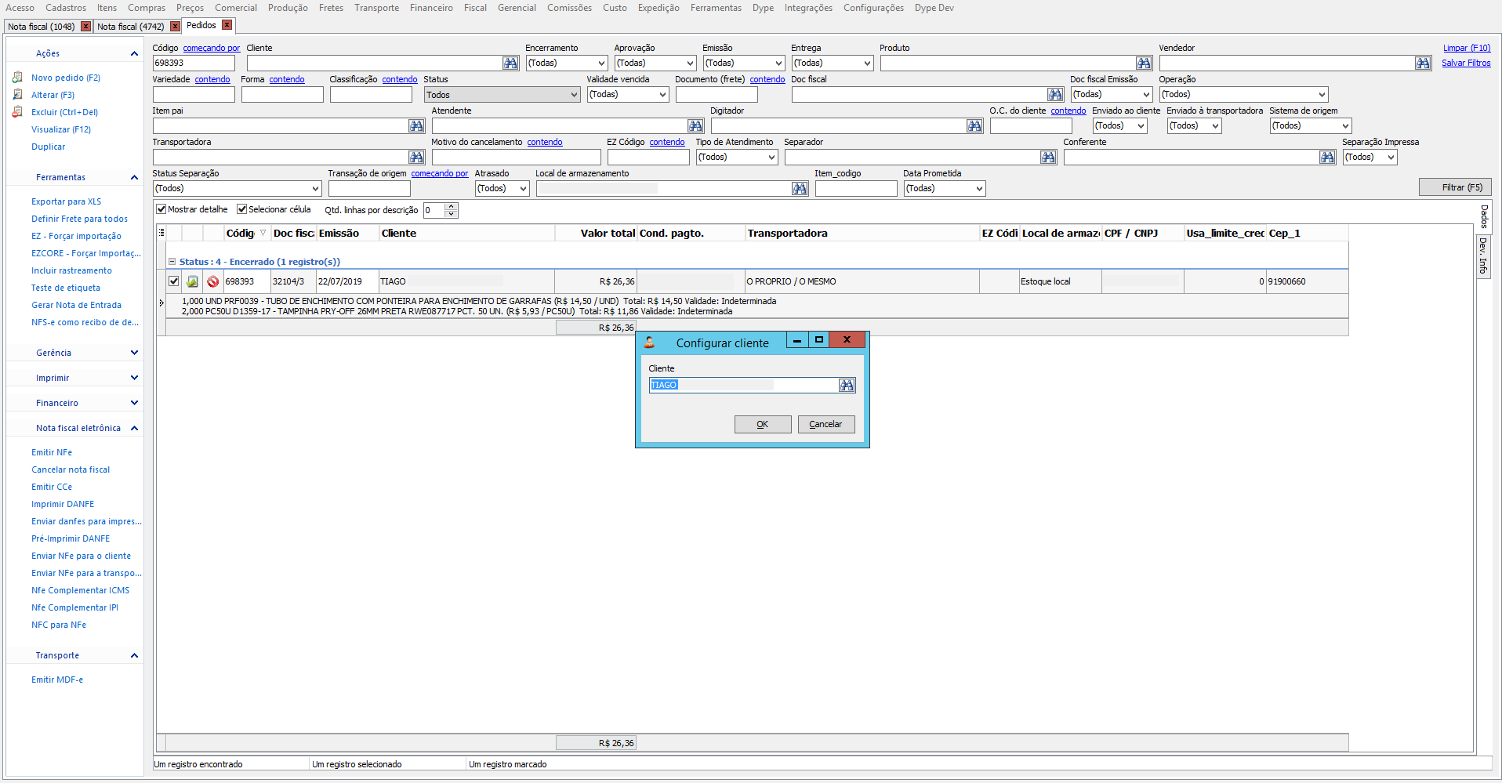Toggle Selecionar célula checkbox
1502x783 pixels.
coord(242,209)
